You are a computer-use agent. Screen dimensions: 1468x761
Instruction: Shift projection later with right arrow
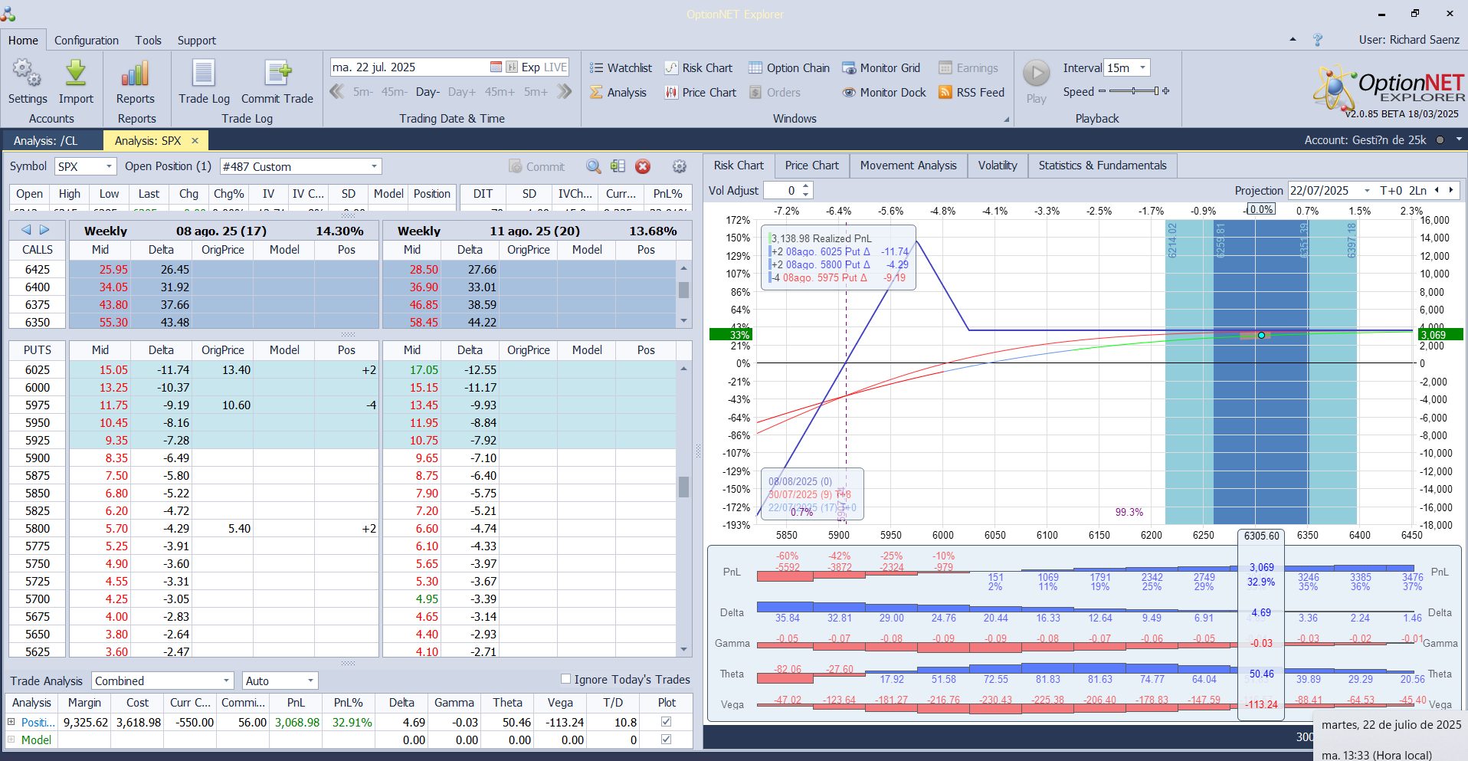[1450, 190]
